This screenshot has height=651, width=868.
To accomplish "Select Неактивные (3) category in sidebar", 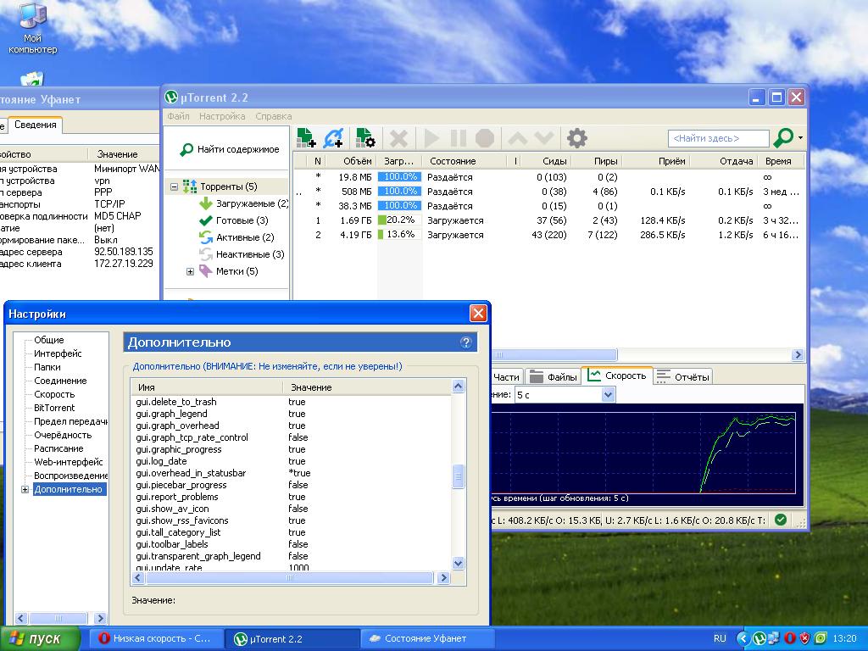I will pos(242,254).
